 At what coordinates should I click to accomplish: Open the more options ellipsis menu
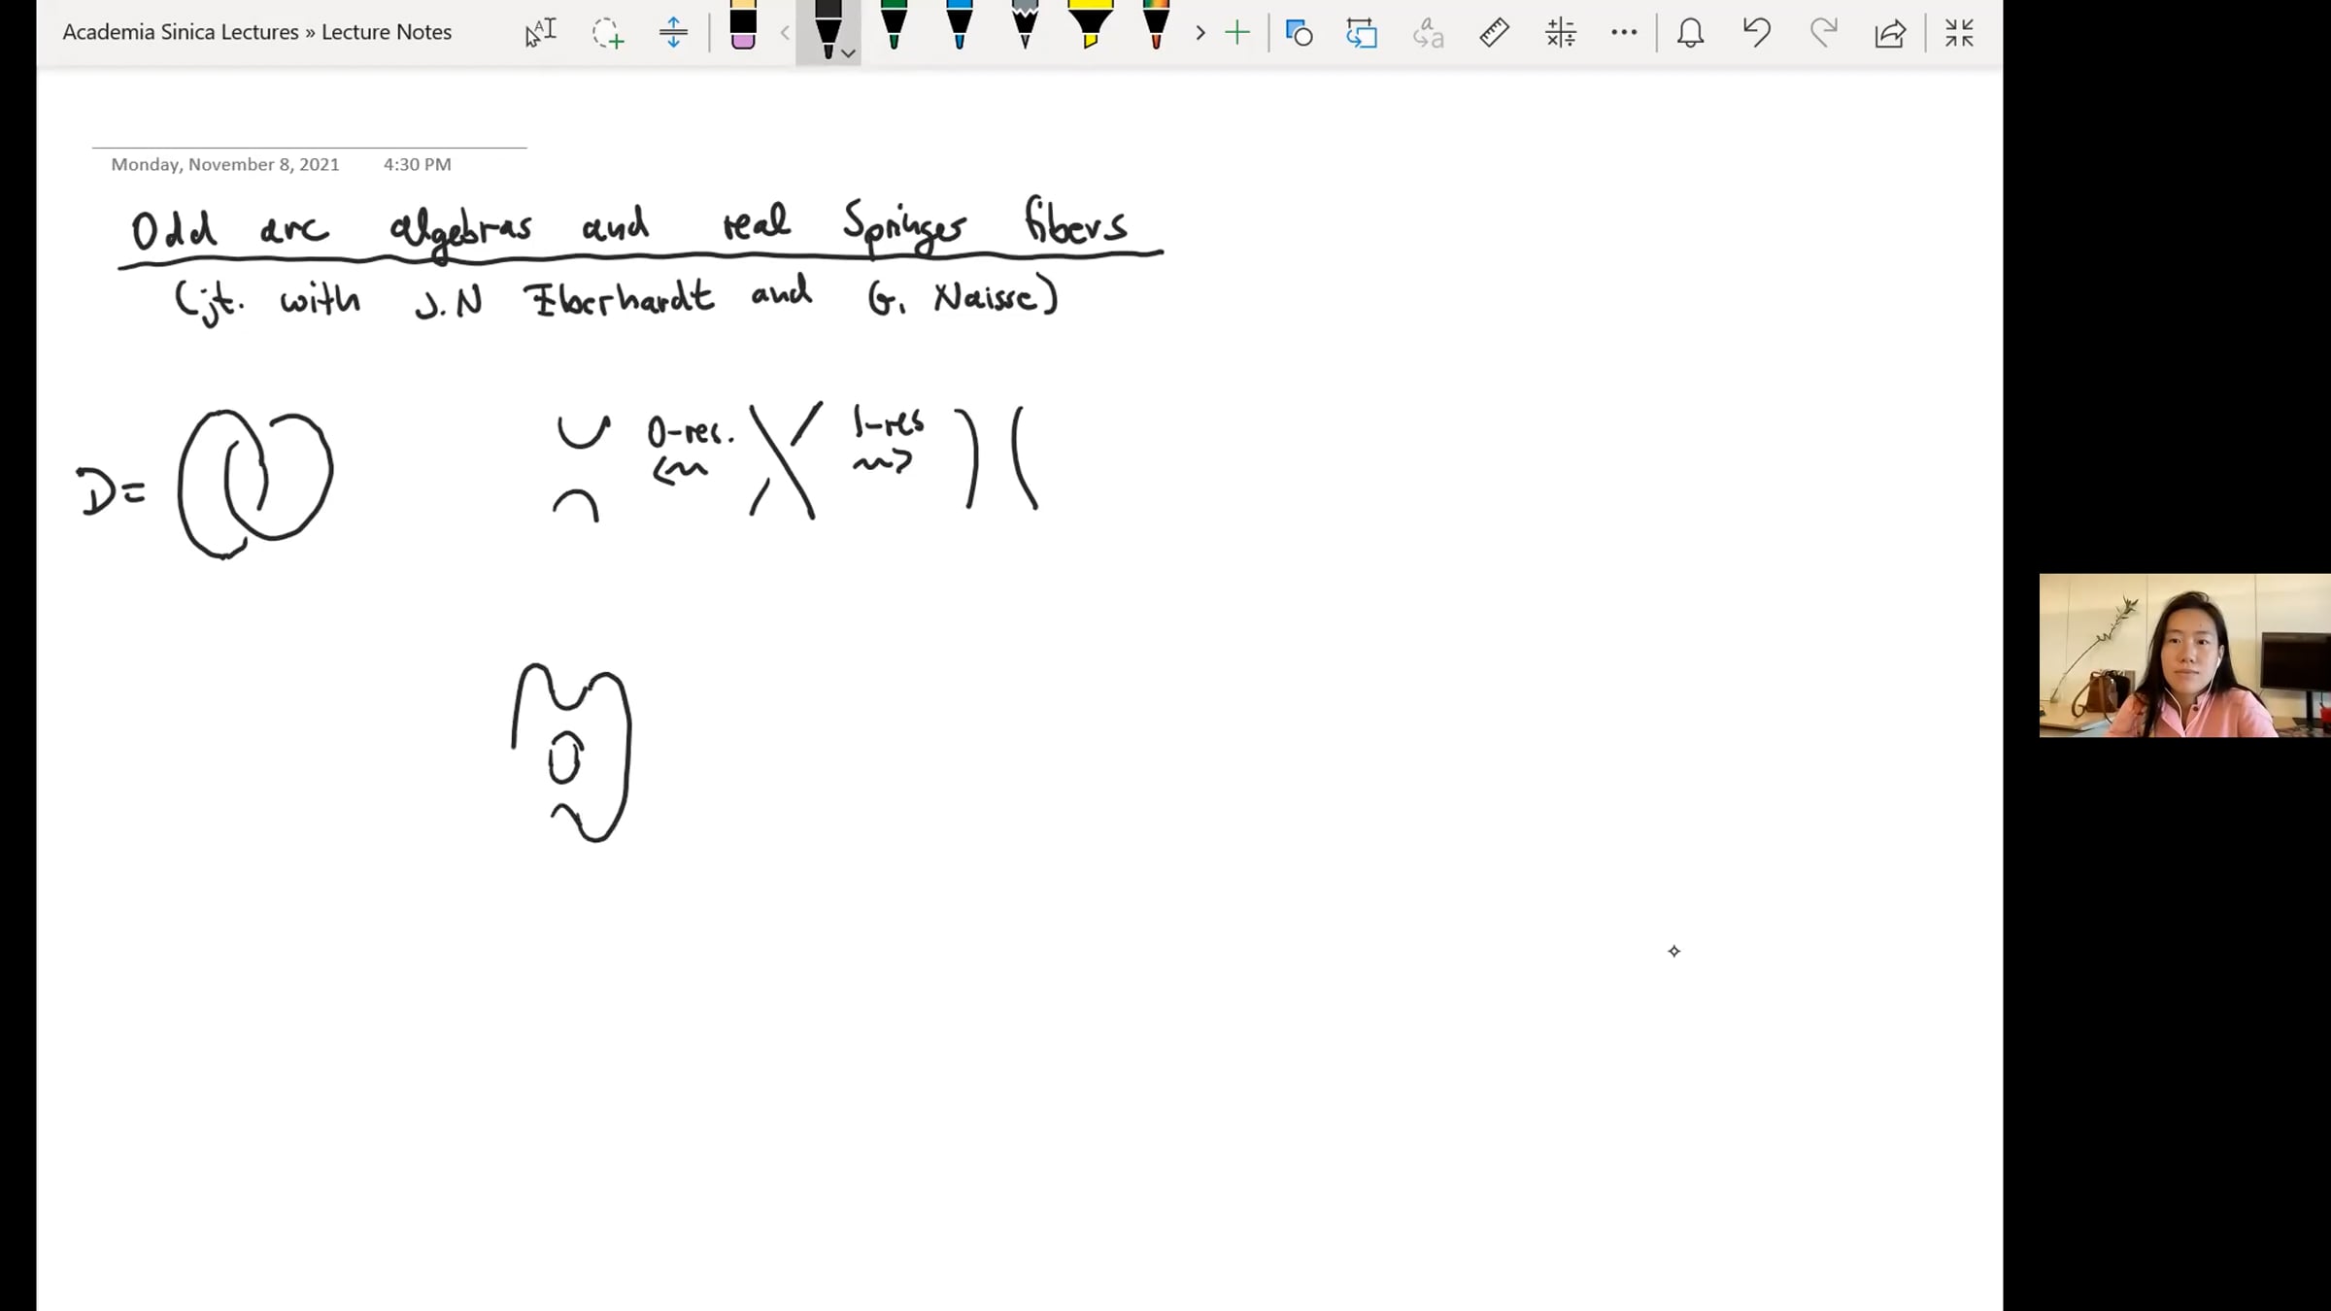pyautogui.click(x=1624, y=33)
